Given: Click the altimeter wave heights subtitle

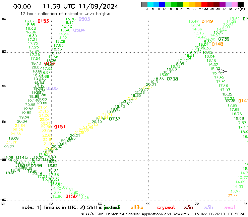Looking at the screenshot, I should coord(65,14).
